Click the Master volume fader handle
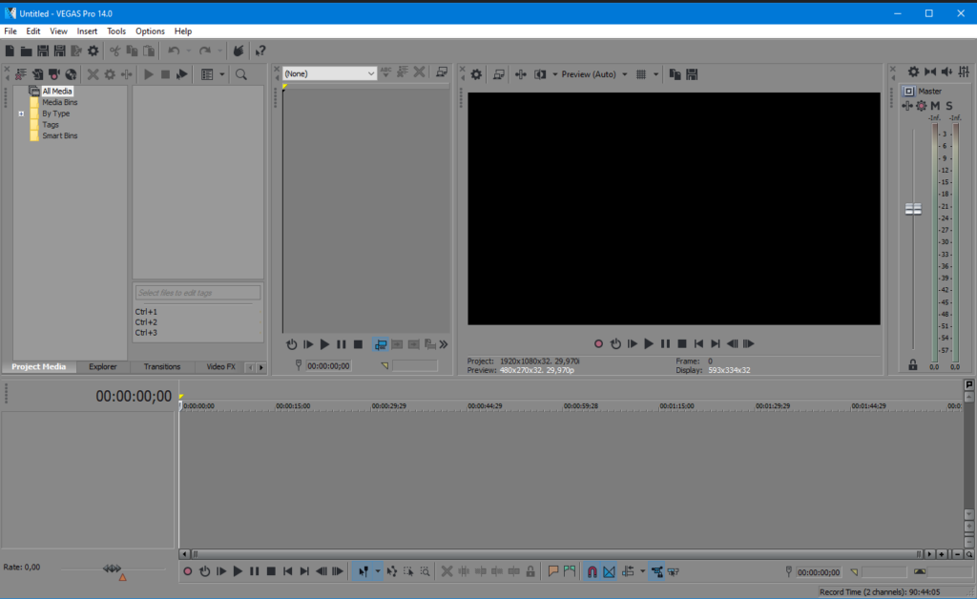Screen dimensions: 977x599 click(913, 209)
